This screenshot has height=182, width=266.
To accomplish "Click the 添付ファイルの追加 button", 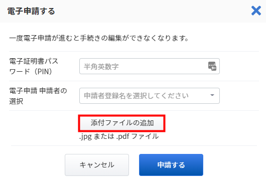I will coord(122,123).
